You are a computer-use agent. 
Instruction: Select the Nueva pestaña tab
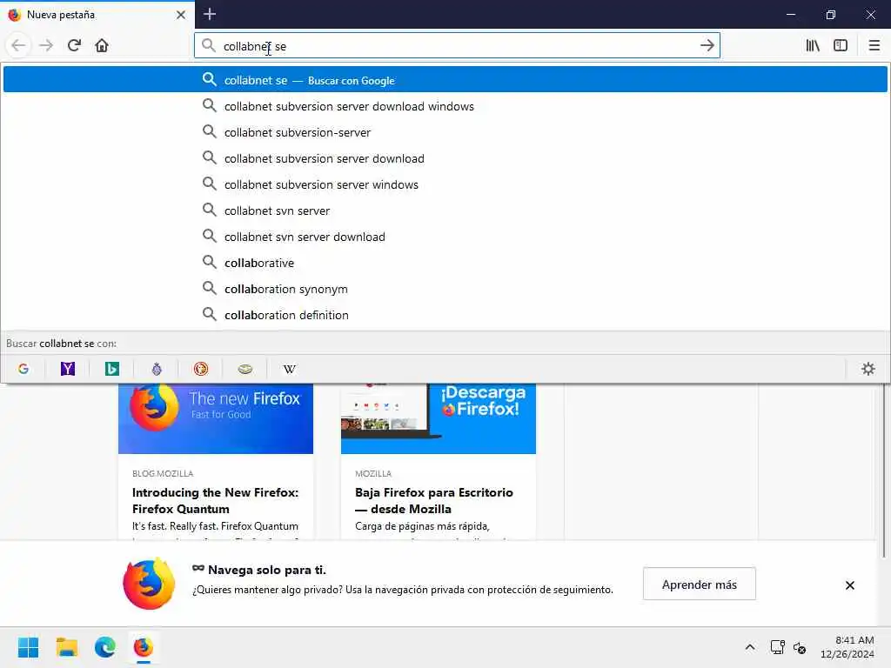point(97,15)
